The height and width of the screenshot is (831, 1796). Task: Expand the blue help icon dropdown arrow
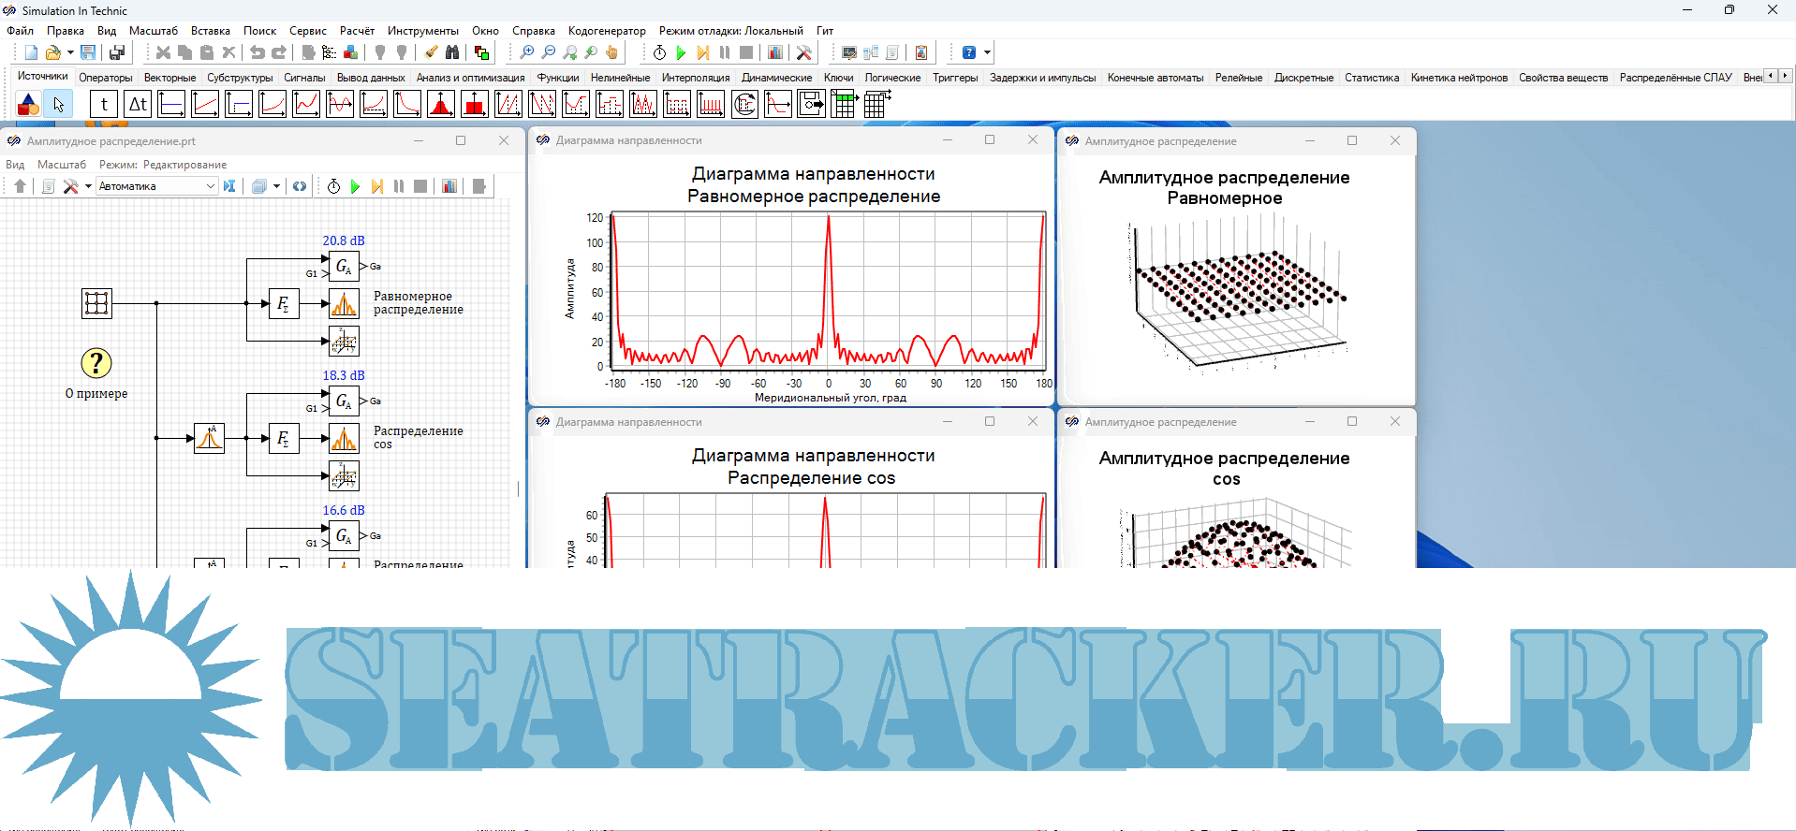coord(987,53)
